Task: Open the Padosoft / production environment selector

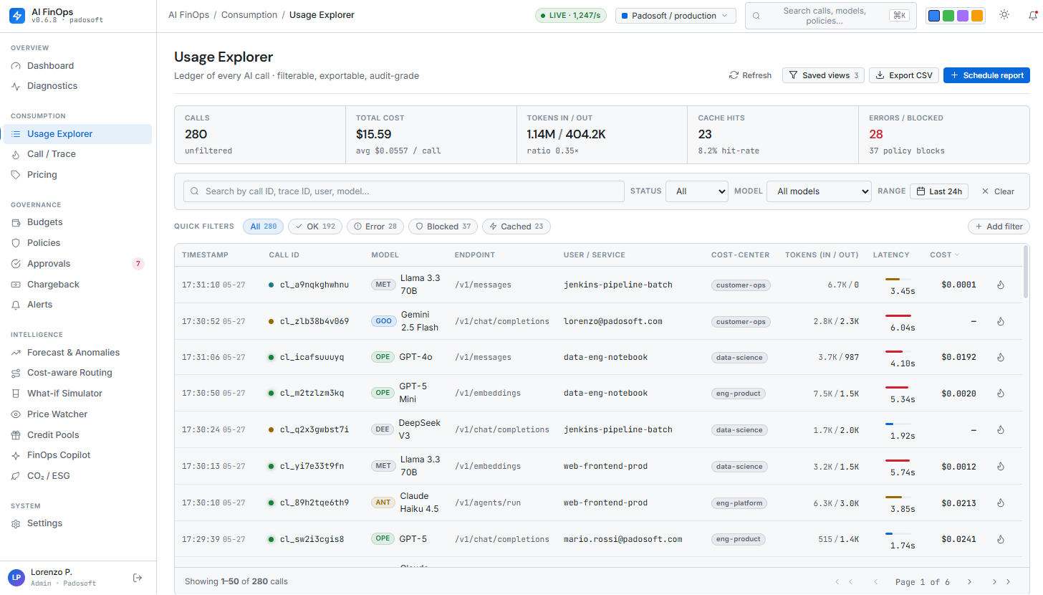Action: 676,16
